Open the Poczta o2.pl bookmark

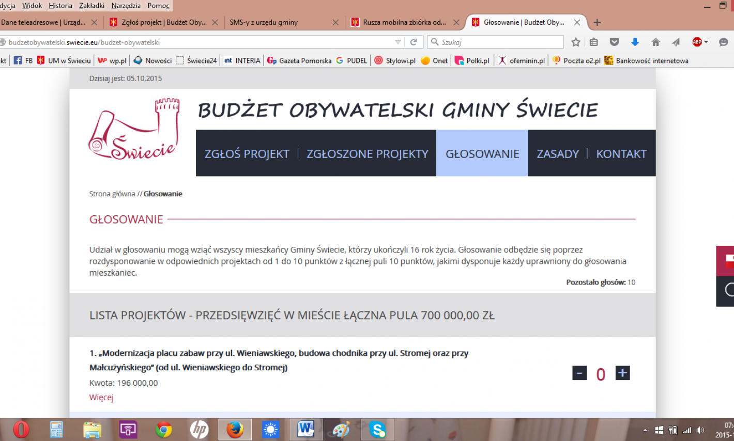pos(576,60)
